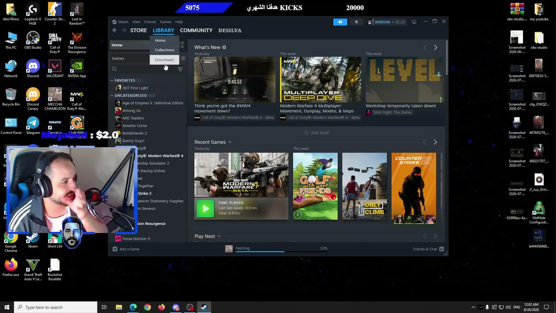Screen dimensions: 556x313
Task: Open the #MW4 movement news thumbnail
Action: [235, 80]
